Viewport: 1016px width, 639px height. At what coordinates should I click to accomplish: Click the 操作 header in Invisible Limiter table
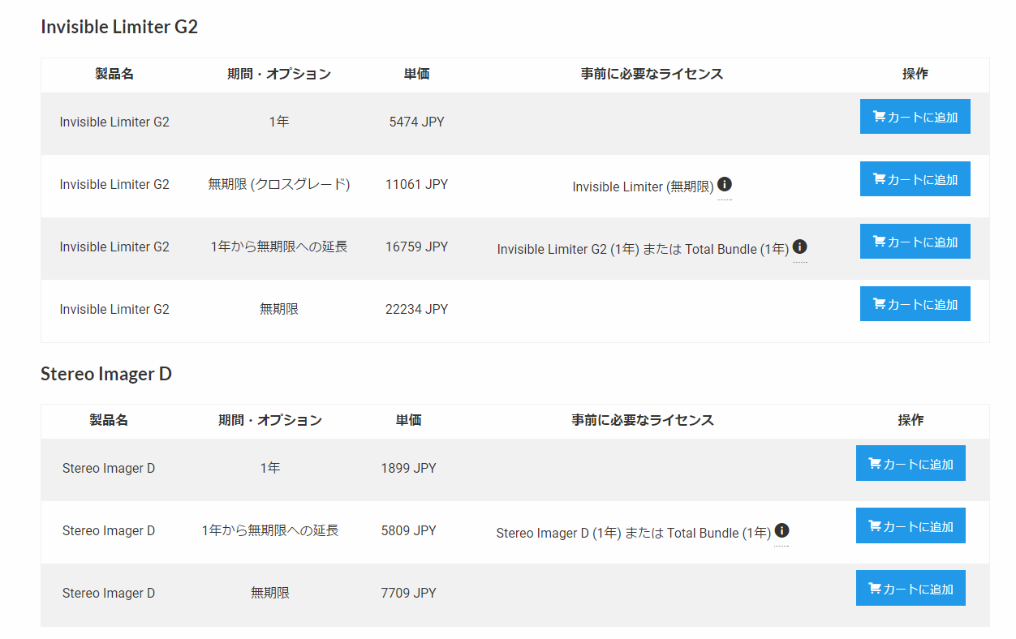915,74
